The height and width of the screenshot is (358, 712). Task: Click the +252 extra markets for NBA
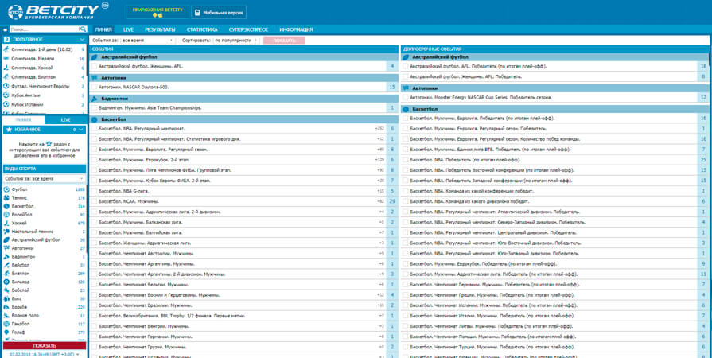pos(379,129)
